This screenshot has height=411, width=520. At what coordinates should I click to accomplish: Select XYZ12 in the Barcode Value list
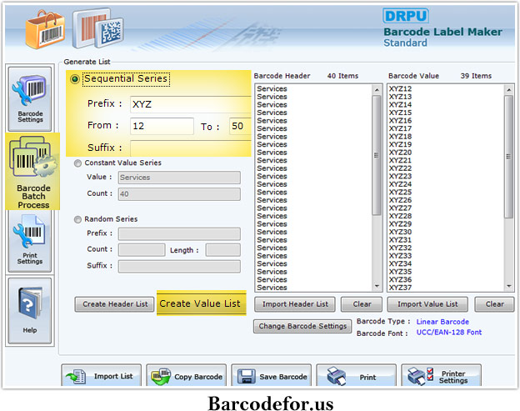pos(400,89)
